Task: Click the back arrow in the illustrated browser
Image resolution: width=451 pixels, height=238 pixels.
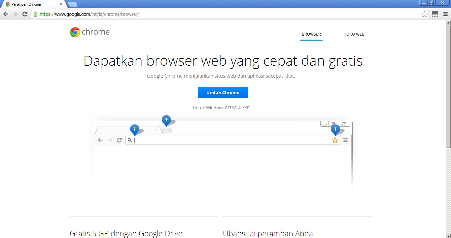Action: coord(100,140)
